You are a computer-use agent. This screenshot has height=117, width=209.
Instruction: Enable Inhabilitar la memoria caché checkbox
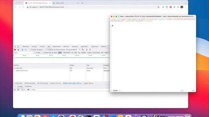tap(46, 50)
